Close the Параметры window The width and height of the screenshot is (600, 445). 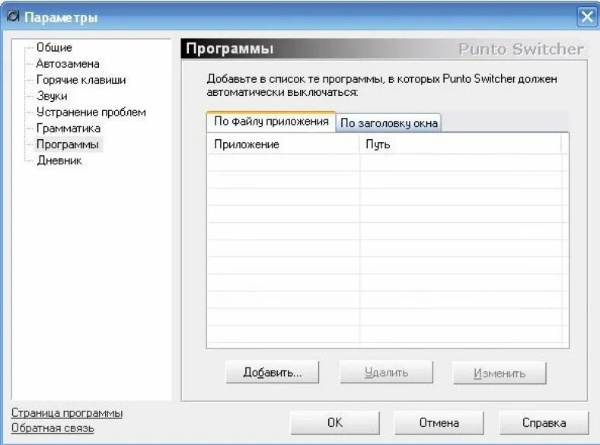click(586, 17)
